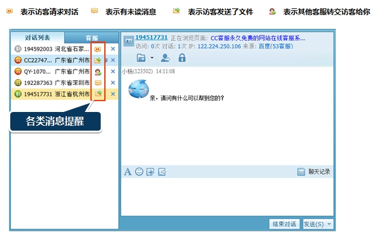Click the member avatar in the CC22747 row
This screenshot has height=242, width=378.
click(18, 60)
